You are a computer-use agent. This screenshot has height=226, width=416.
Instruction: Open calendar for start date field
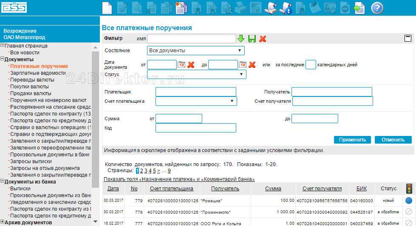pos(181,65)
